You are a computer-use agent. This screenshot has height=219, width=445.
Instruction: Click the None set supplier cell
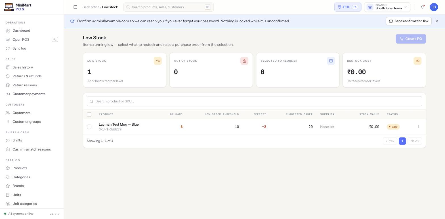click(x=327, y=127)
